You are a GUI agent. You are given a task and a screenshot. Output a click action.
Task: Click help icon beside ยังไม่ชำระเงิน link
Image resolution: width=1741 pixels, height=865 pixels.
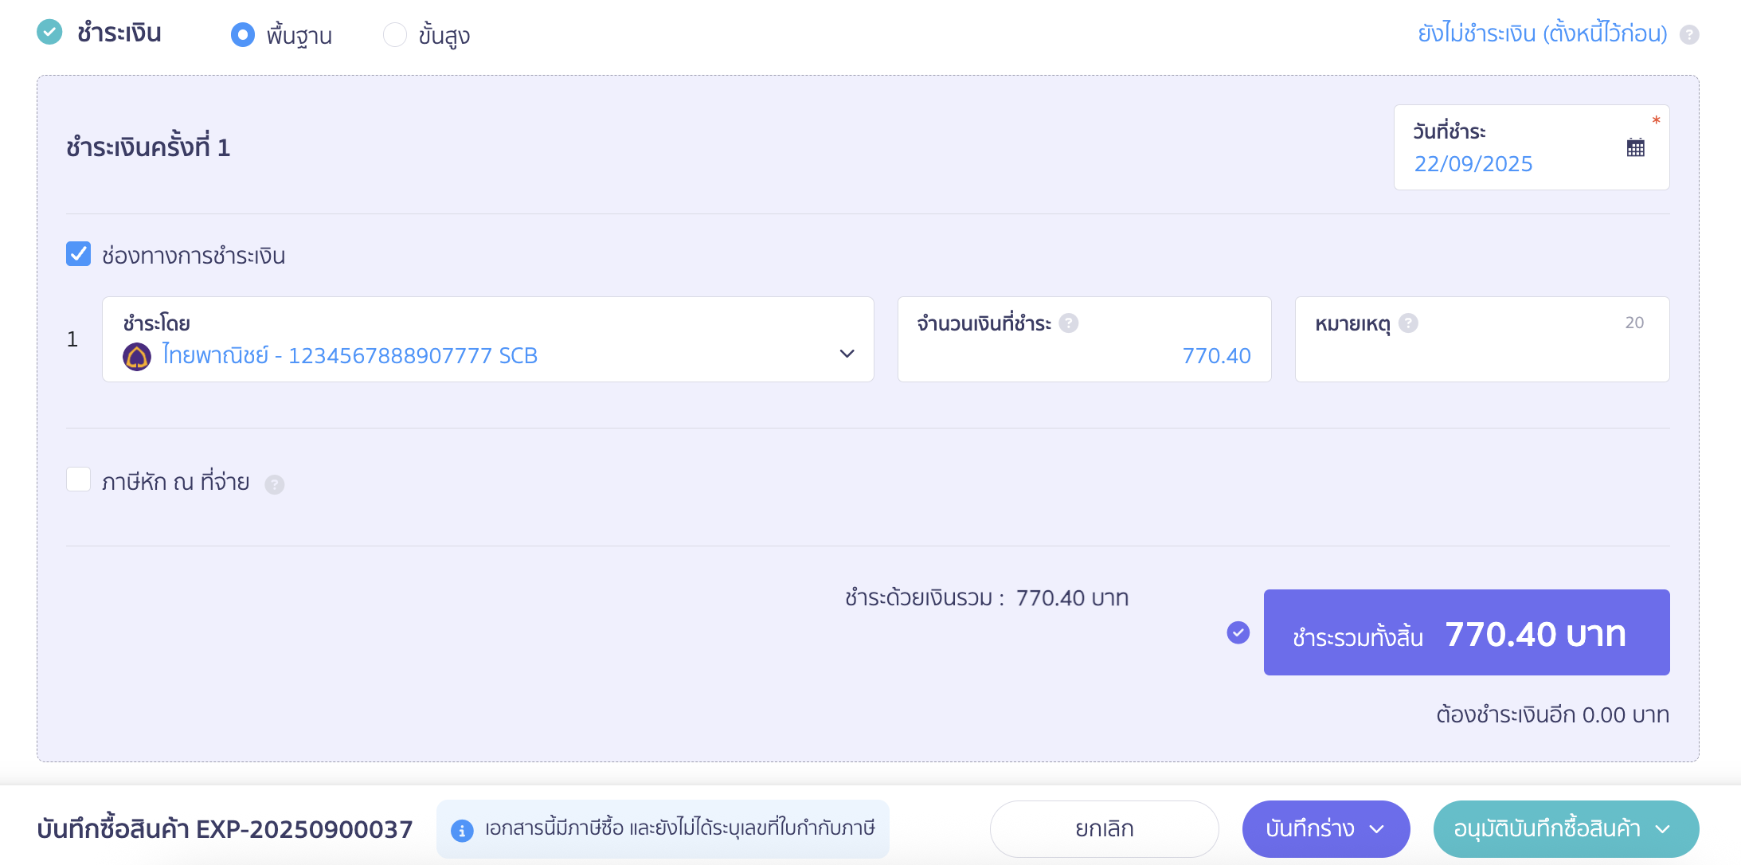(1689, 35)
